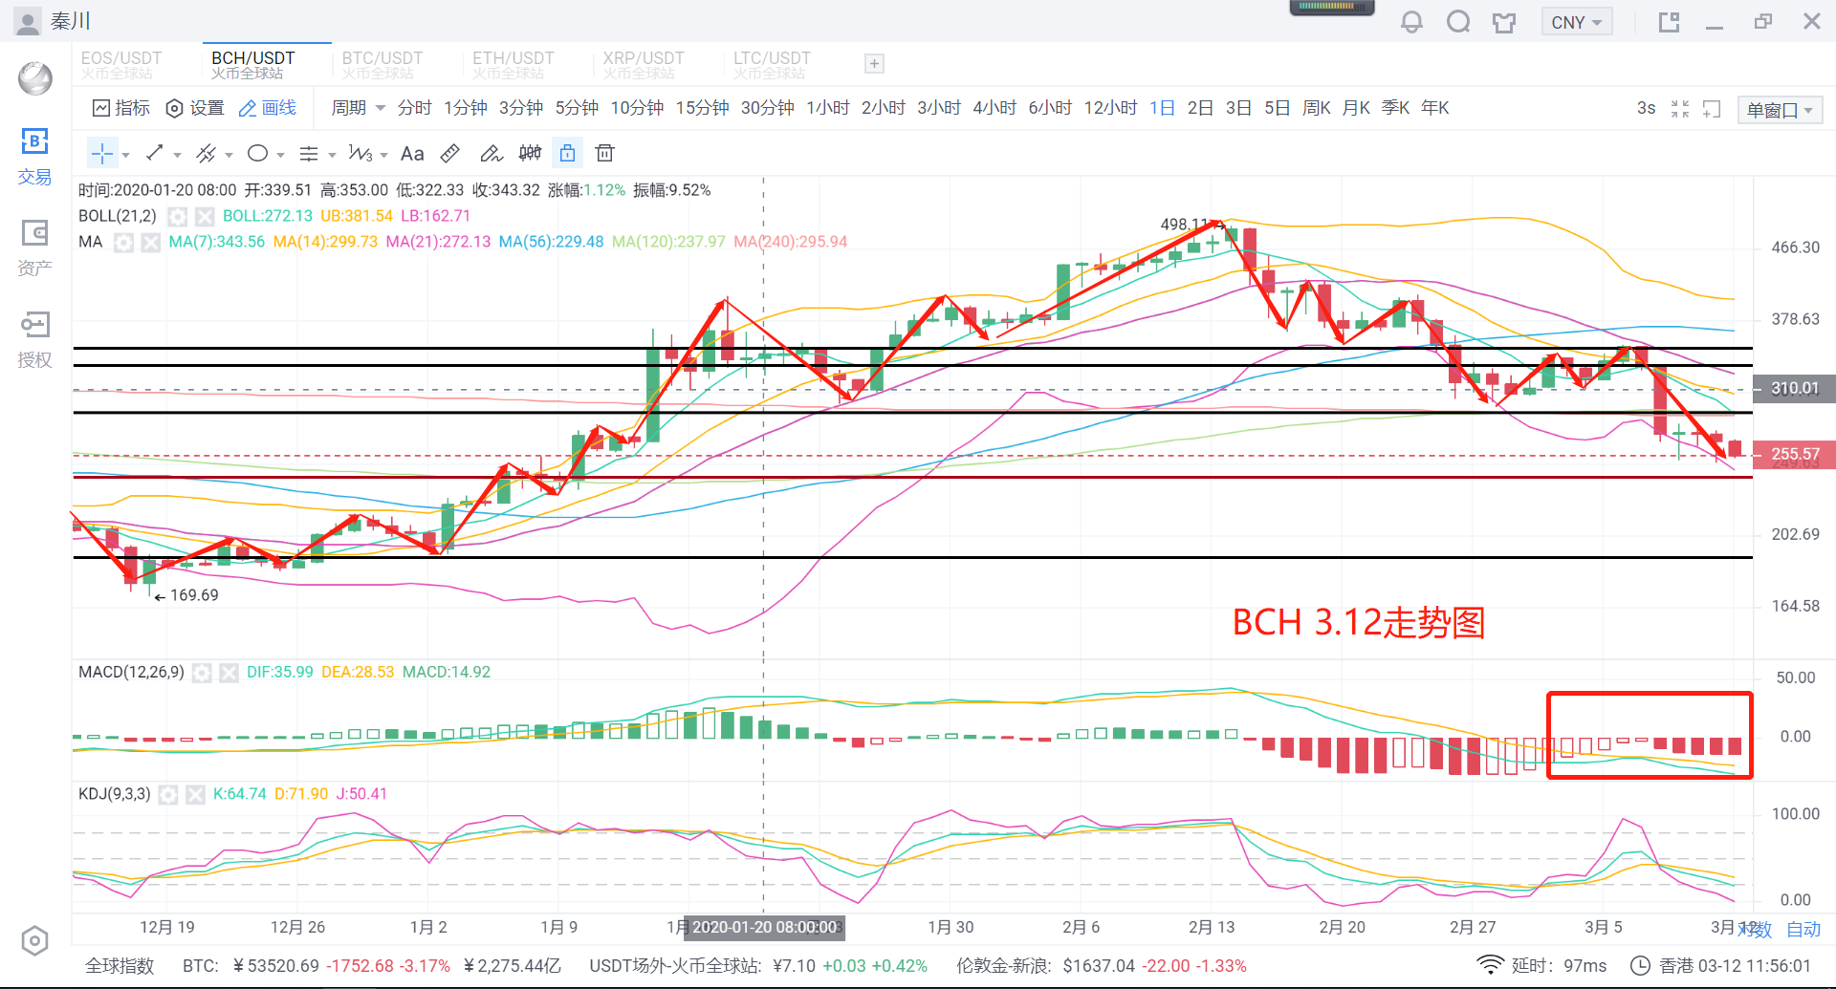Open the 单窗口 window layout dropdown

coord(1780,110)
